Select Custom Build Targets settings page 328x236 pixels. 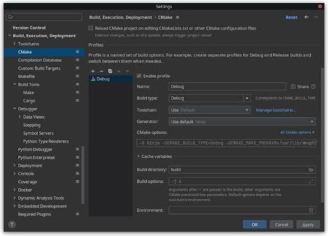[x=39, y=68]
